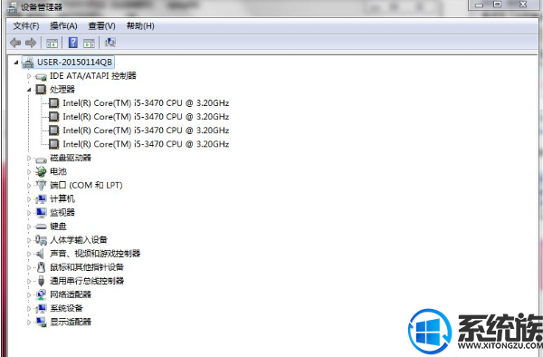This screenshot has height=357, width=543.
Task: Expand the 网络适配器 node
Action: [29, 294]
